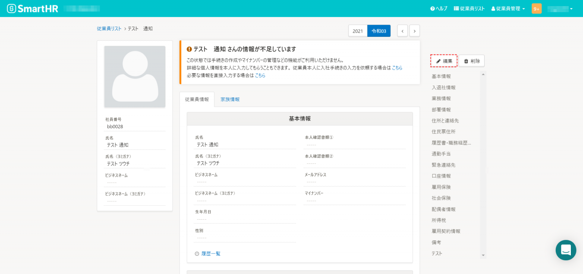Select the 2021 year button

[x=358, y=31]
